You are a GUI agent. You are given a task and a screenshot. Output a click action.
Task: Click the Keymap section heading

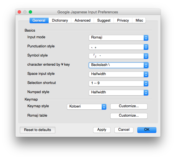coord(31,99)
